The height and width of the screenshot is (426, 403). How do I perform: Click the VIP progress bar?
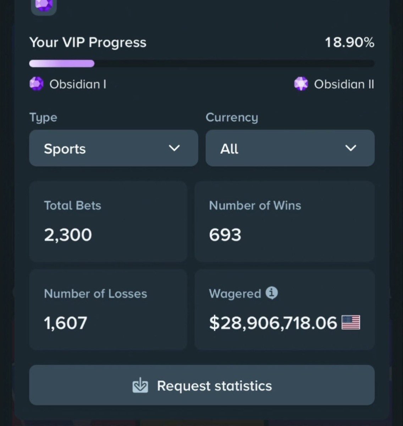tap(202, 64)
